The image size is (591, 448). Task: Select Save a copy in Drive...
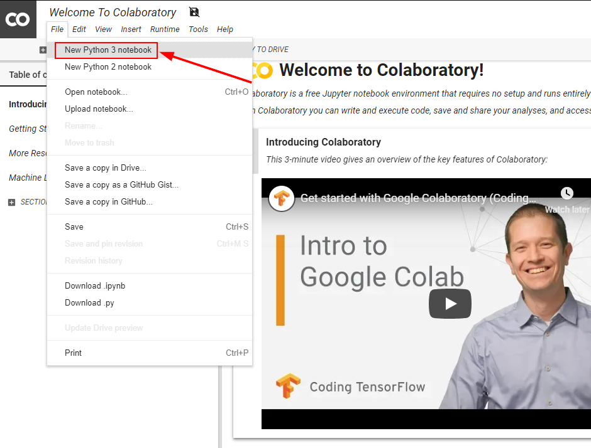[105, 168]
